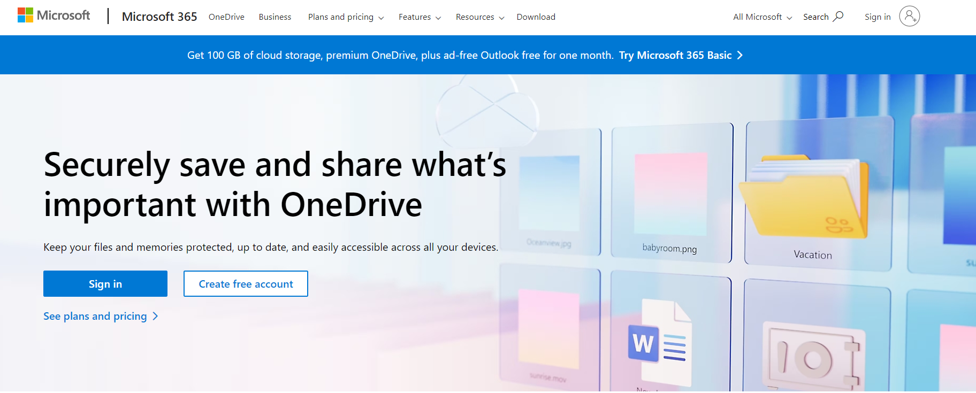
Task: Click the Oceanview.jpg thumbnail
Action: pyautogui.click(x=549, y=193)
